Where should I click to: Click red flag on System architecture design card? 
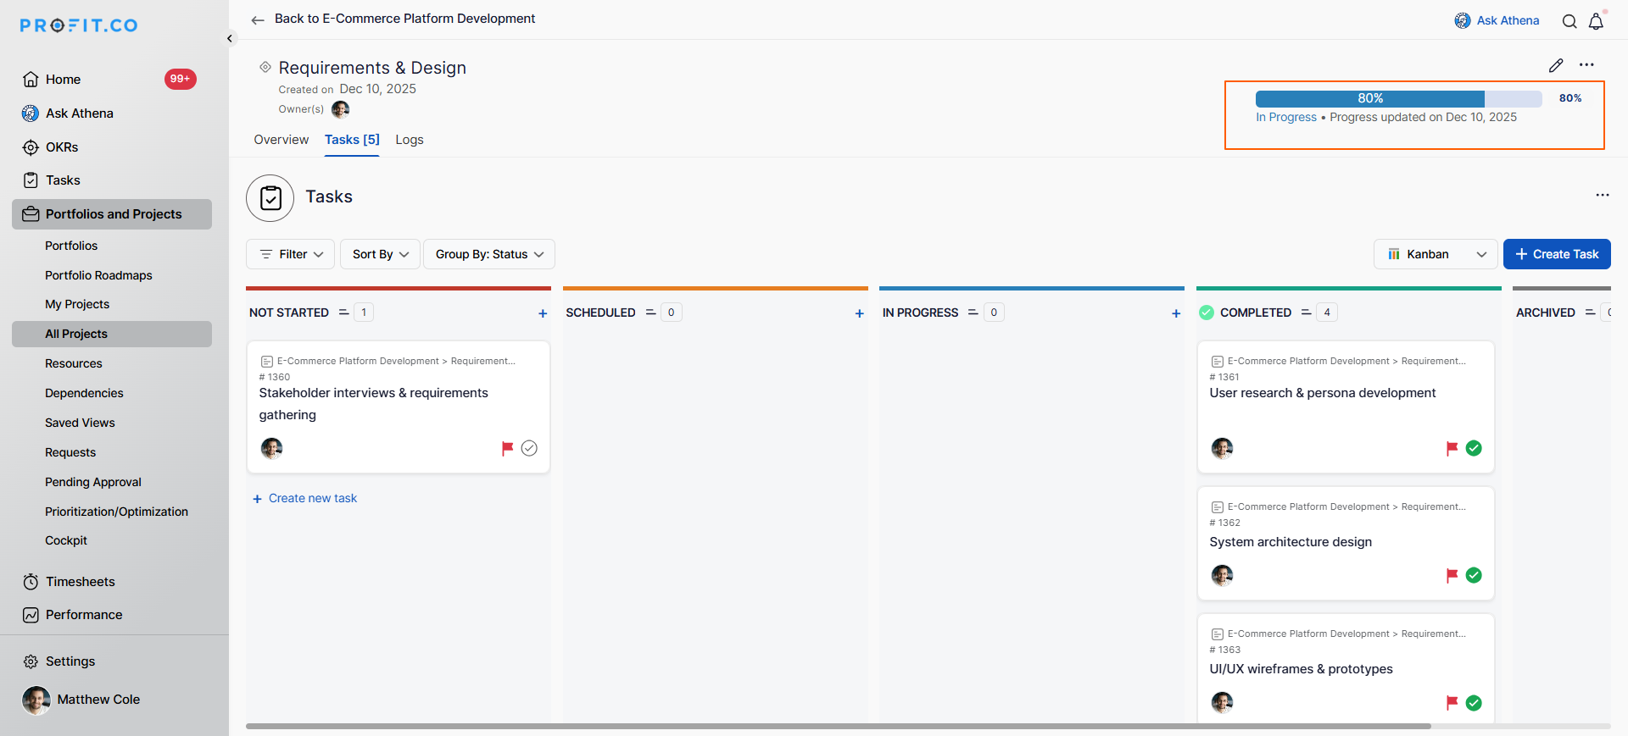[1452, 575]
